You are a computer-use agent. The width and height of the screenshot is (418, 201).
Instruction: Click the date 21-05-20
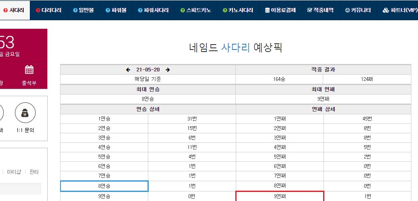[148, 70]
